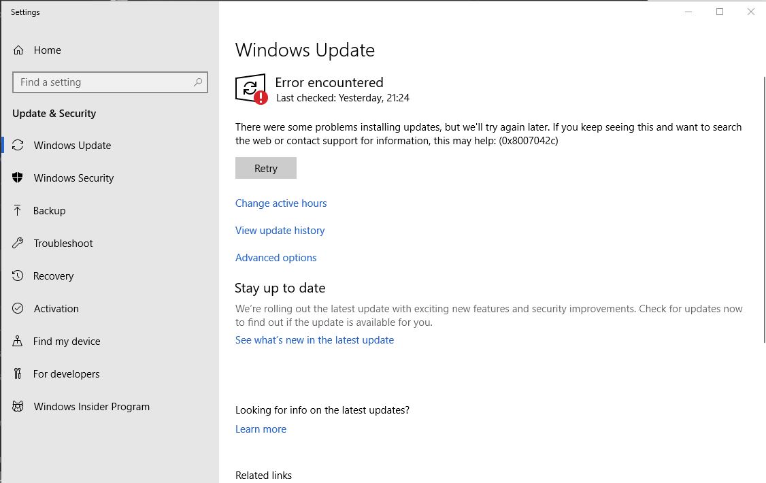This screenshot has width=766, height=483.
Task: Click the vertical scrollbar on the right
Action: coord(764,209)
